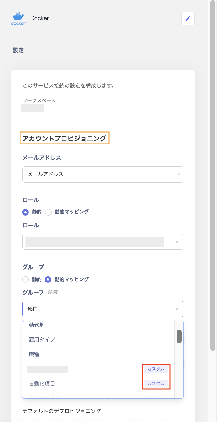Click the dropdown list scrollbar thumb

coord(179,336)
